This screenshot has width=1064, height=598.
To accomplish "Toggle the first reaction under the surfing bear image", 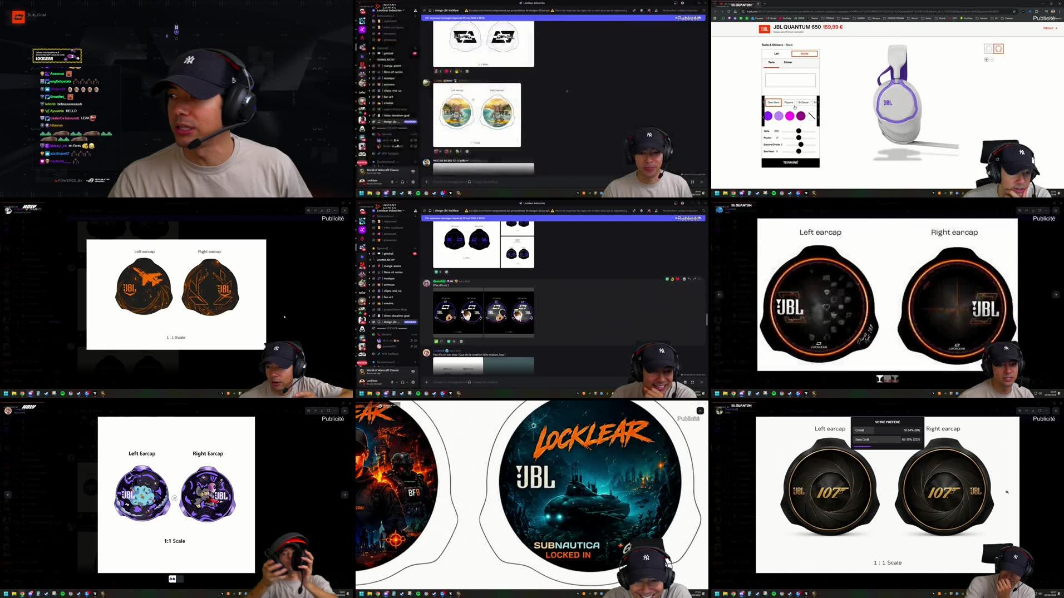I will [437, 151].
